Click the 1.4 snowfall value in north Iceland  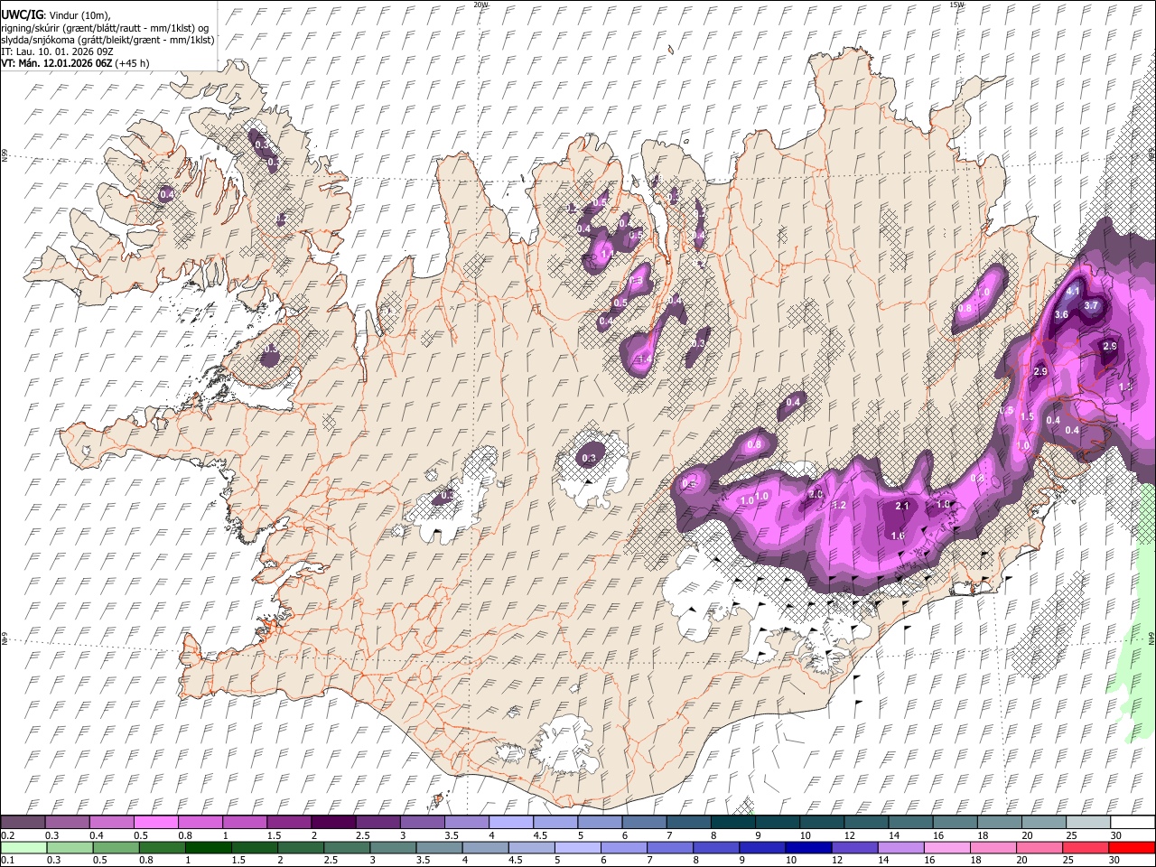645,359
